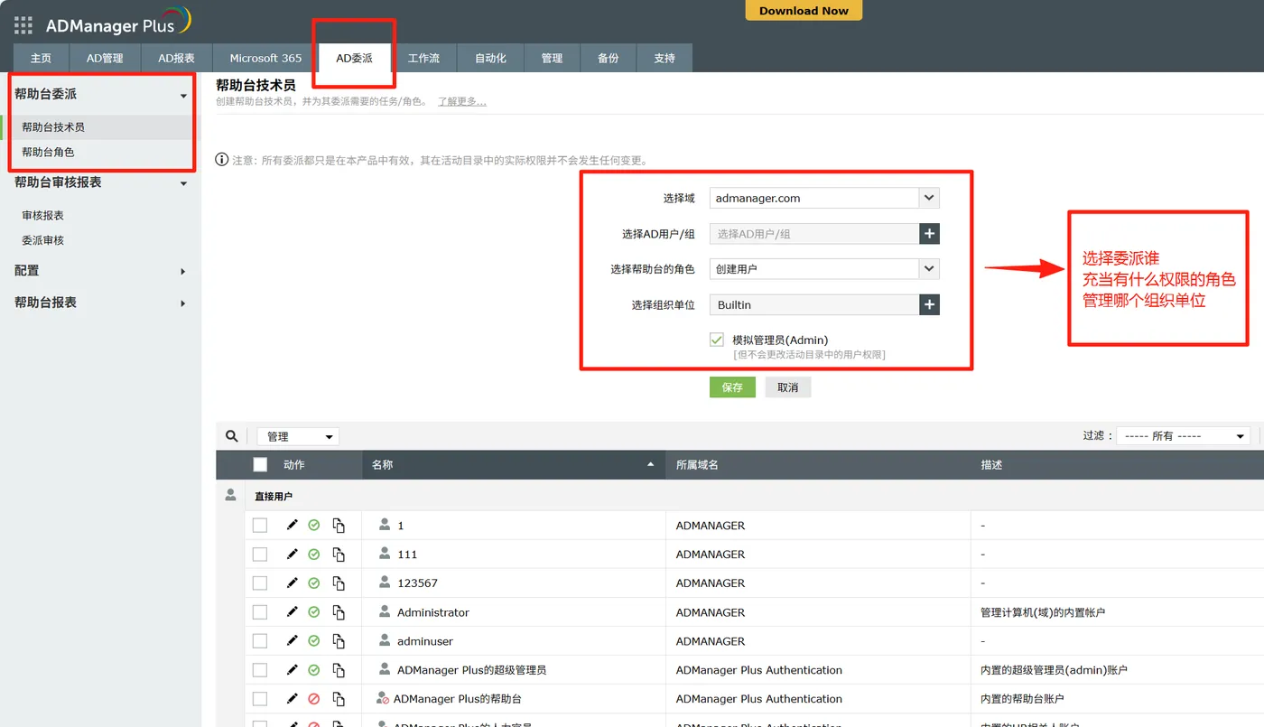
Task: Click the 选择组织单位 field showing Builtin
Action: (814, 305)
